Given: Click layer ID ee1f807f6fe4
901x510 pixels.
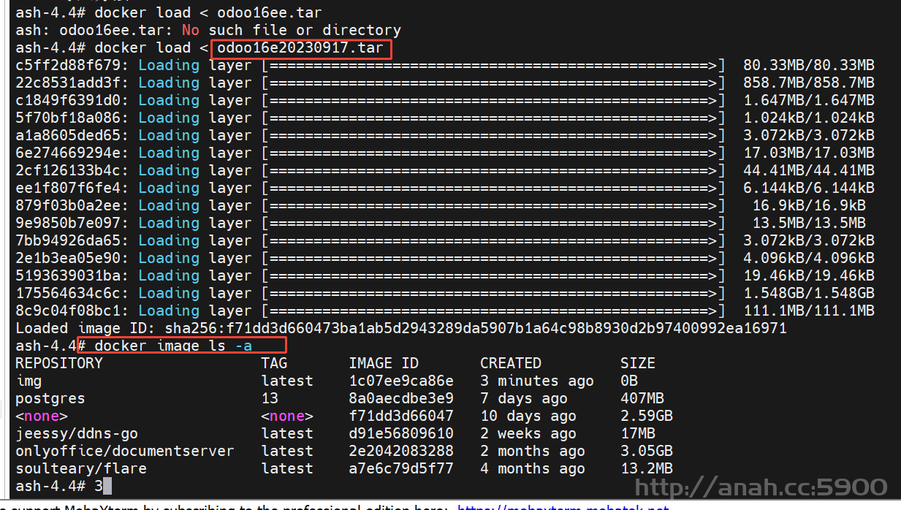Looking at the screenshot, I should [x=68, y=189].
